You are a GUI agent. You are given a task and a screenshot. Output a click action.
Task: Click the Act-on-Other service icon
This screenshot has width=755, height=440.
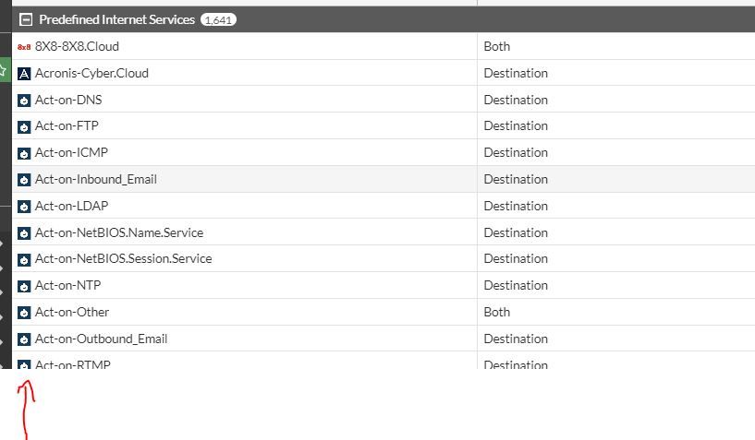[x=24, y=313]
